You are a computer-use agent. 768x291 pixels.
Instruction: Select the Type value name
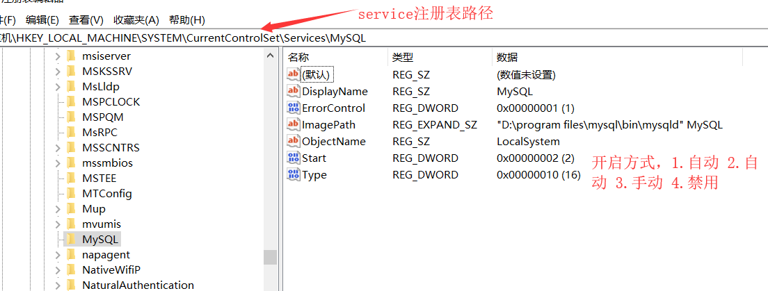[x=314, y=174]
